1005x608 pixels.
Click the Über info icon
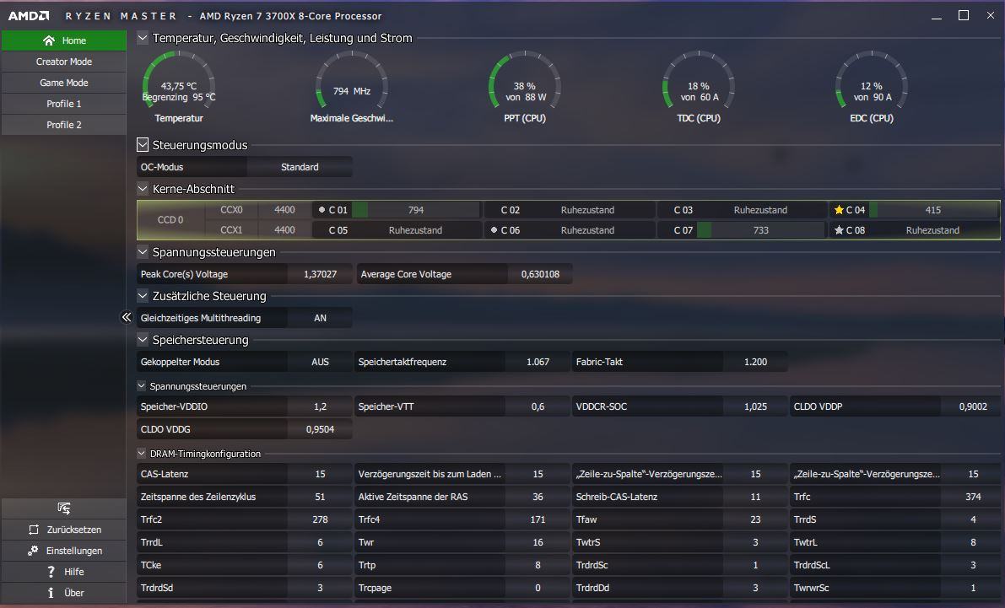(x=51, y=593)
